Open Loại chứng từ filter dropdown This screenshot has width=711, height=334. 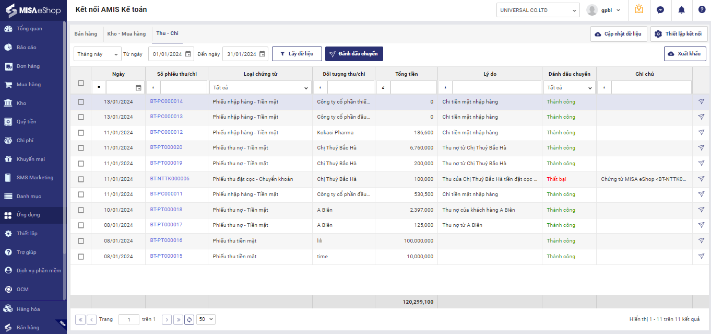coord(260,88)
